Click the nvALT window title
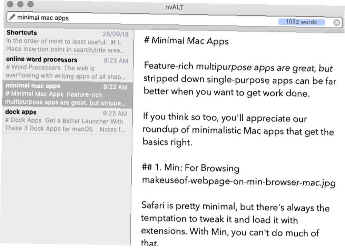 (x=175, y=7)
